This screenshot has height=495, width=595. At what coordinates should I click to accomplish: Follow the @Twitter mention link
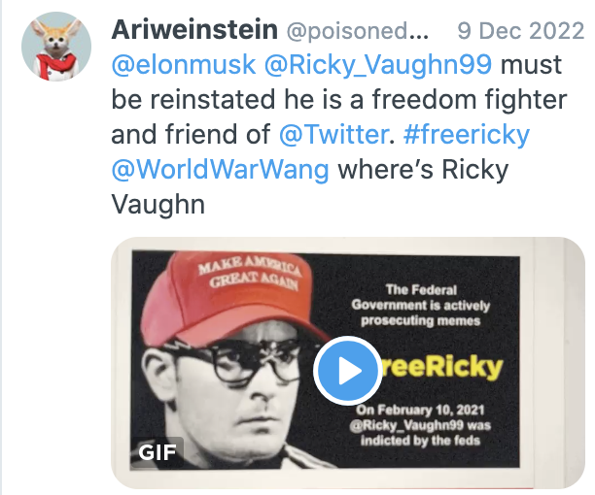click(333, 135)
